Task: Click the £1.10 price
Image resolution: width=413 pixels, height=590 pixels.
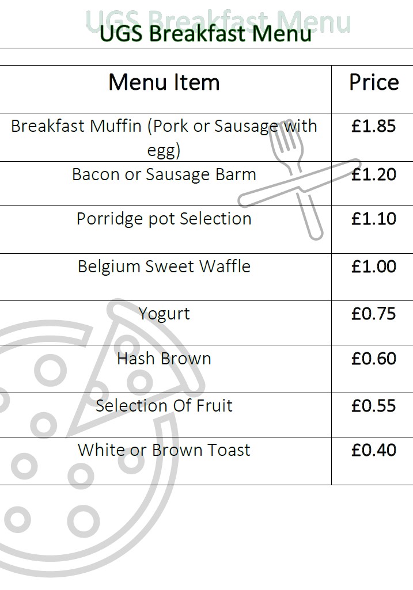Action: click(x=373, y=219)
